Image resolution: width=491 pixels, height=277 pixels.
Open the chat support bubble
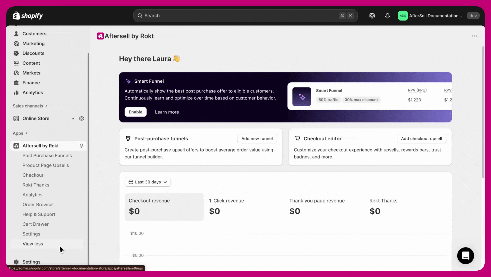tap(465, 255)
